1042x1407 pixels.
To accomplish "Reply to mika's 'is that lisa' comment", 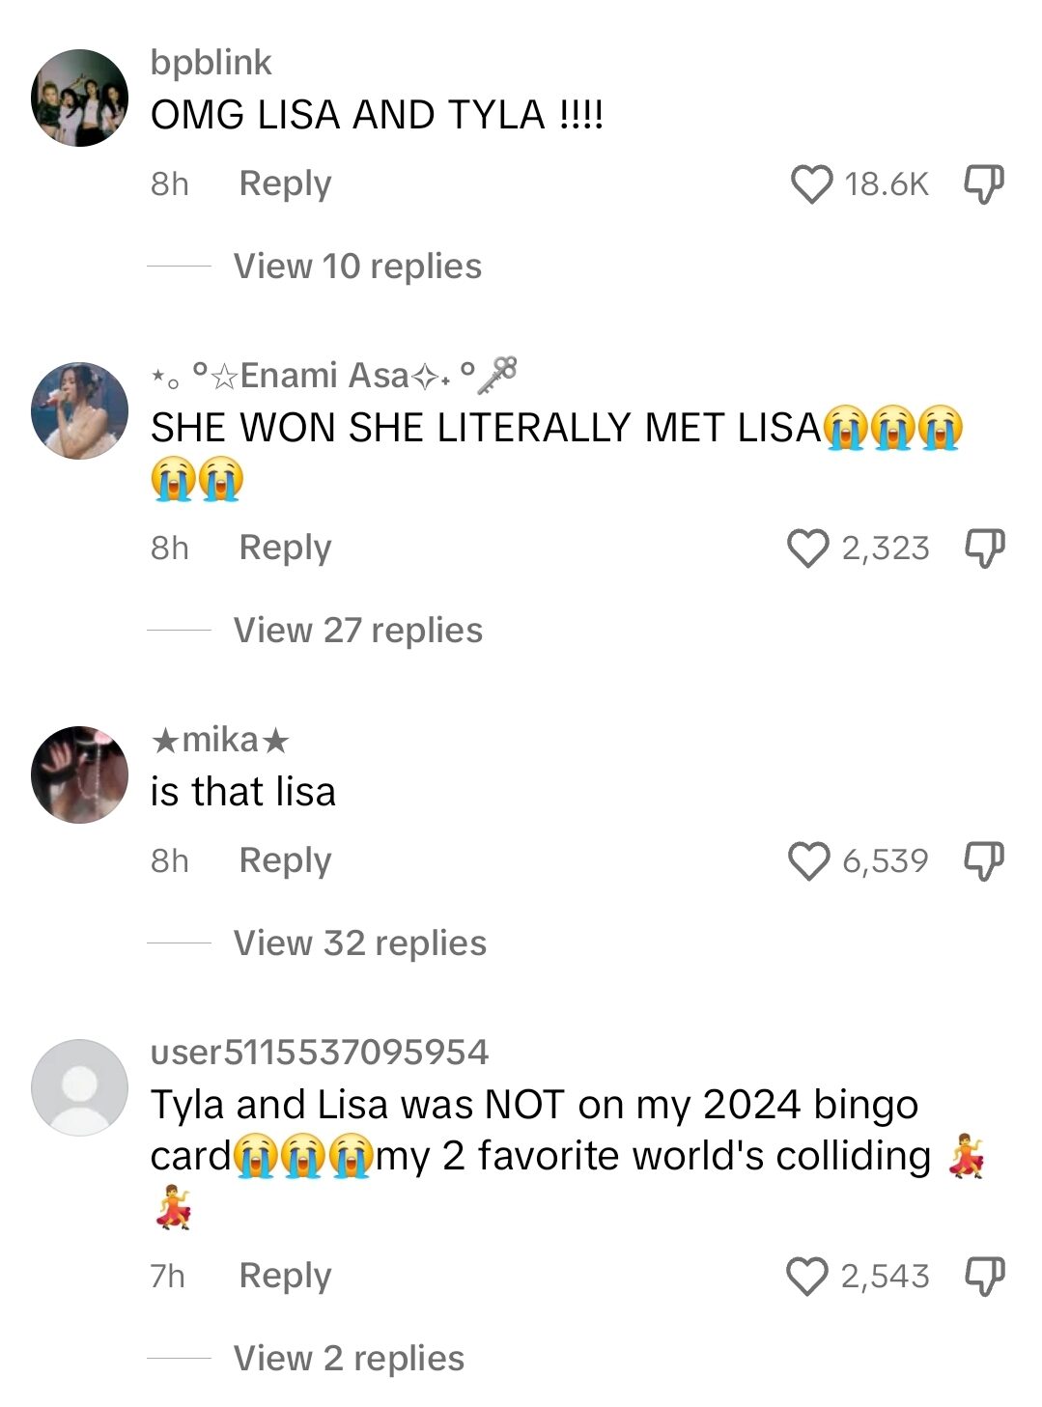I will 284,858.
